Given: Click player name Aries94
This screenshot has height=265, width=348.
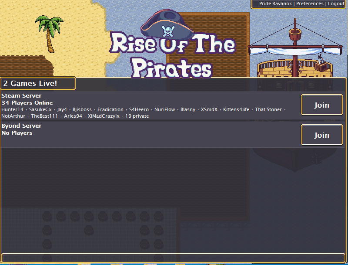Looking at the screenshot, I should (x=73, y=116).
